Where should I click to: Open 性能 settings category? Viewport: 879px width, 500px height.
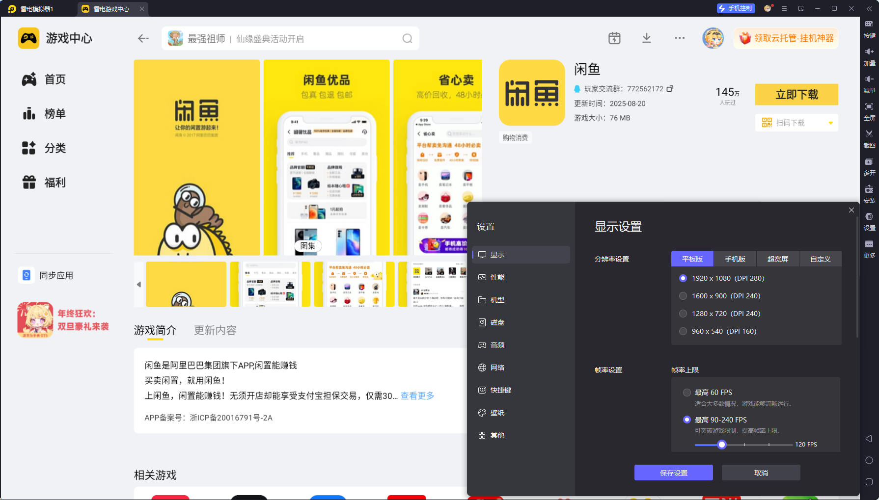521,277
